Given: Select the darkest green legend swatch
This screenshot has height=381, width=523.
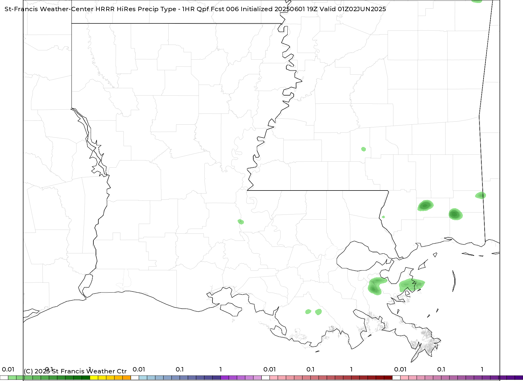Looking at the screenshot, I should (x=86, y=377).
